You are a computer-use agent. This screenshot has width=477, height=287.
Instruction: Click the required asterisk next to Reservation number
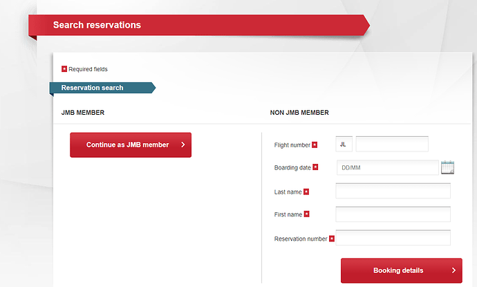(x=331, y=239)
